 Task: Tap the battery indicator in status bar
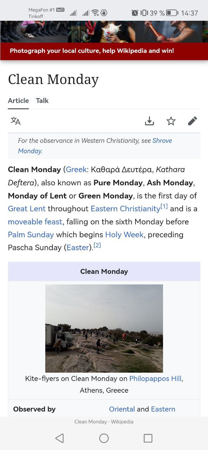(172, 13)
